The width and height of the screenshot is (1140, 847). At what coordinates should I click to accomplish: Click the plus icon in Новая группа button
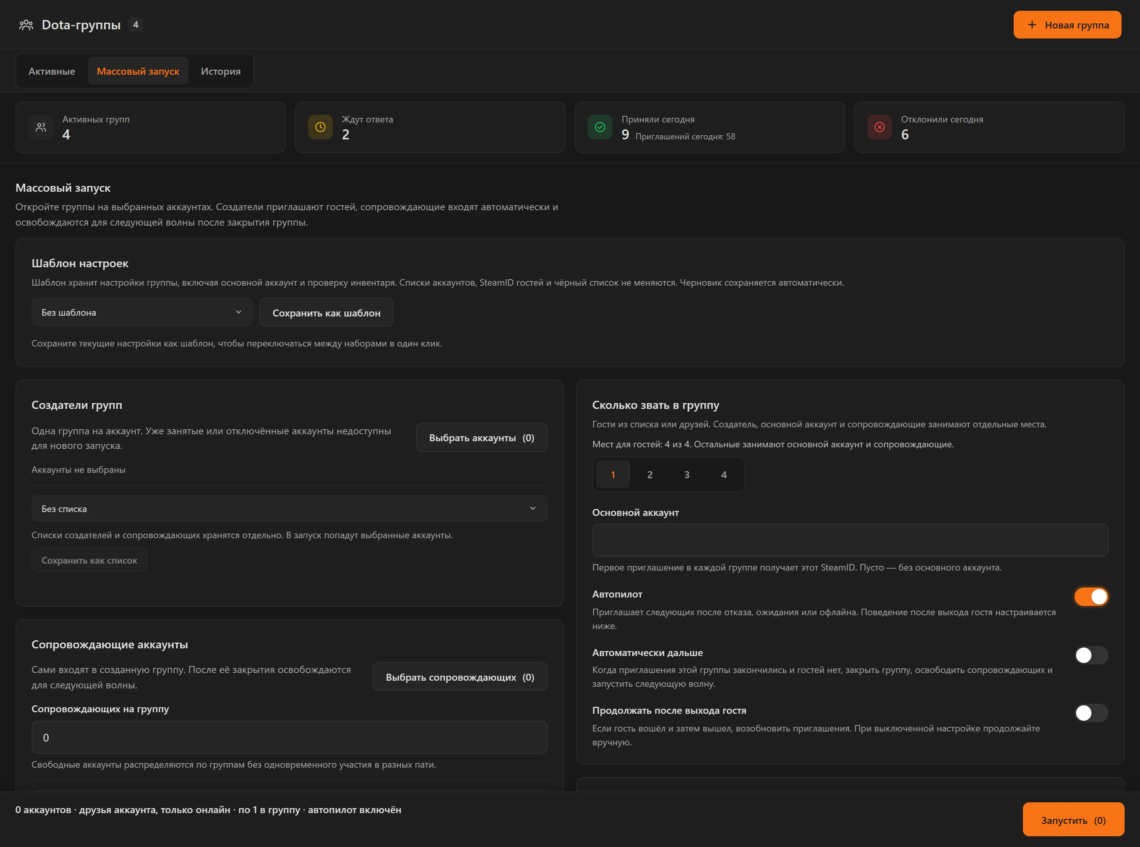click(x=1032, y=25)
